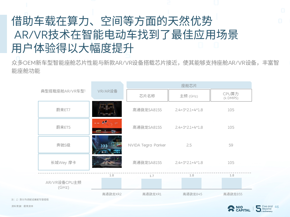Select the 蔚来ET5 model box
Screen dimensions: 290x217
[63, 127]
